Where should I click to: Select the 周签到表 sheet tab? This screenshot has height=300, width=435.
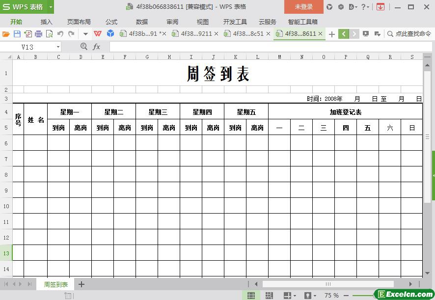click(x=56, y=284)
